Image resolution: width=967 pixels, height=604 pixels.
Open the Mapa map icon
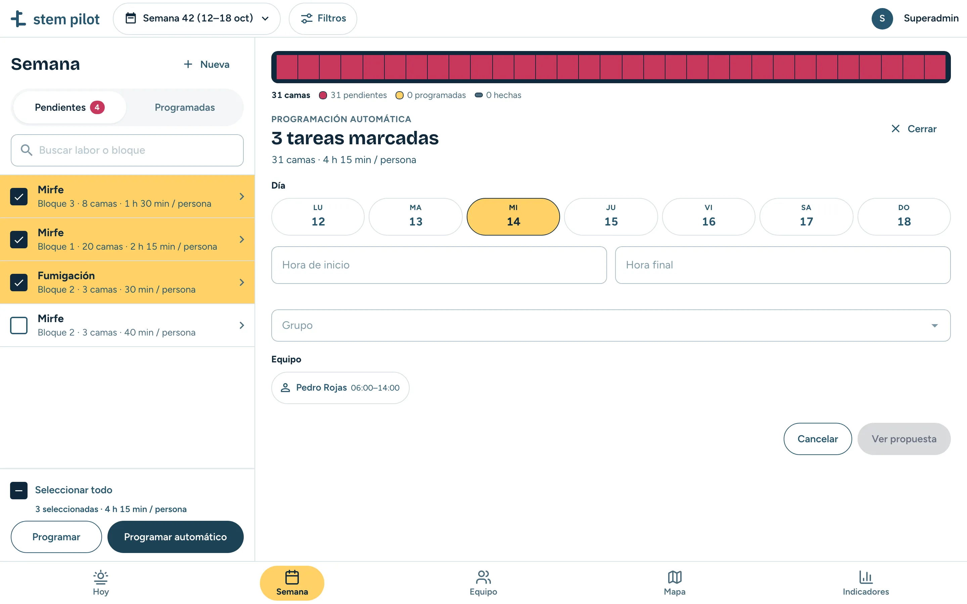click(x=675, y=577)
